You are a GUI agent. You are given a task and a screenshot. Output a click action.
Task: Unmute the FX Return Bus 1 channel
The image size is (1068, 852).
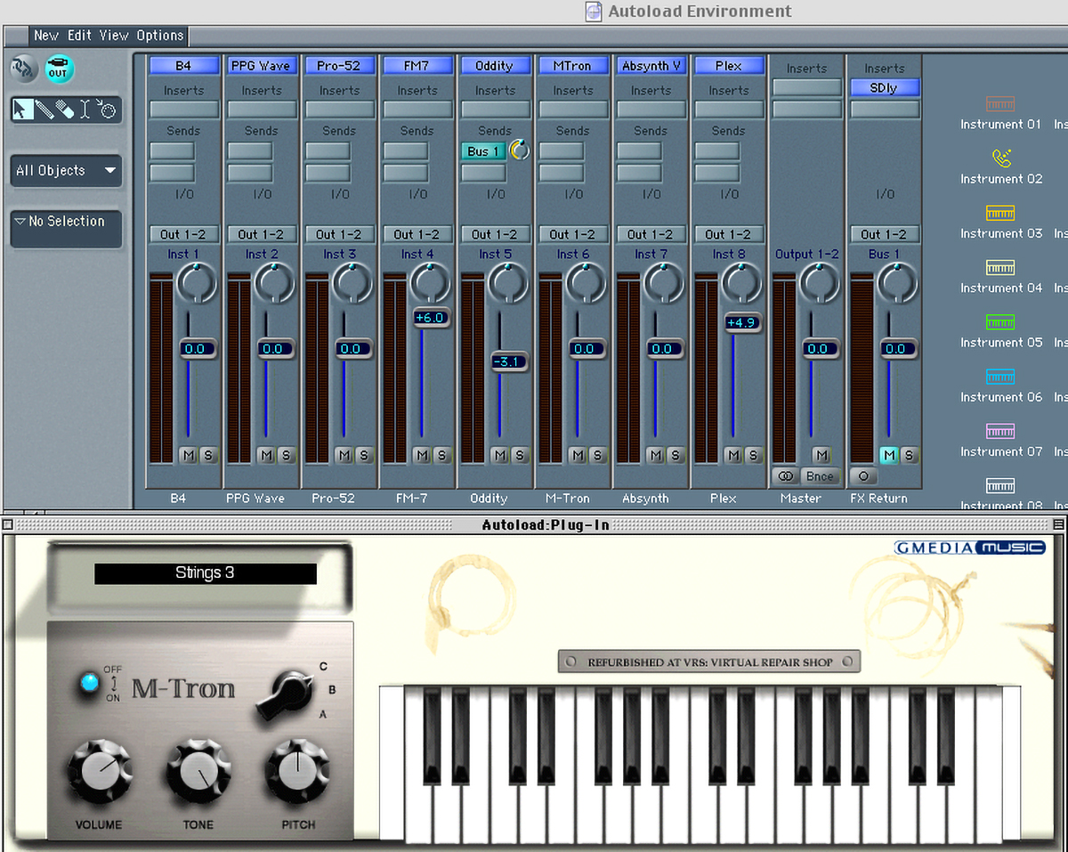[889, 455]
